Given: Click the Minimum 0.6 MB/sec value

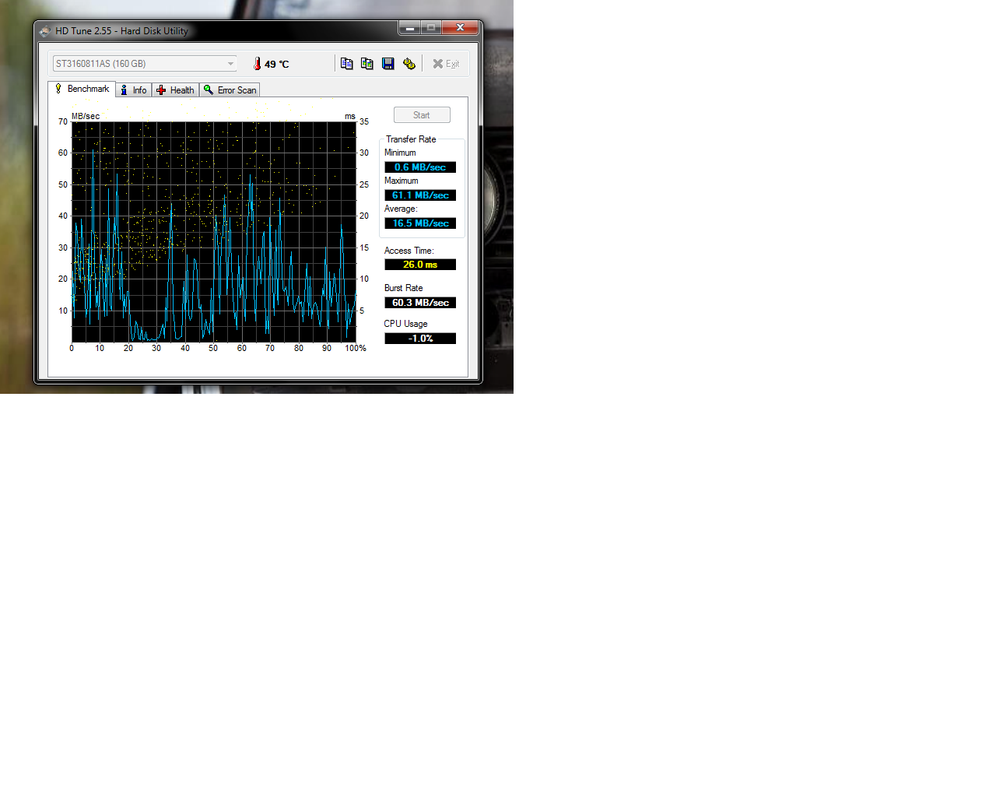Looking at the screenshot, I should pyautogui.click(x=420, y=167).
